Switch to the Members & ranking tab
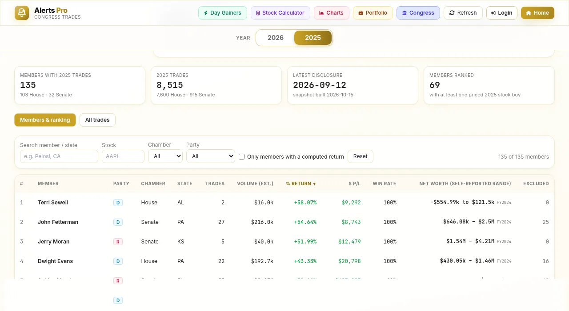The height and width of the screenshot is (311, 569). 45,120
